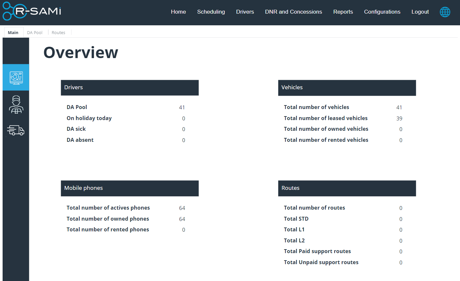Screen dimensions: 460x281
Task: Click Logout in the navigation bar
Action: point(420,12)
